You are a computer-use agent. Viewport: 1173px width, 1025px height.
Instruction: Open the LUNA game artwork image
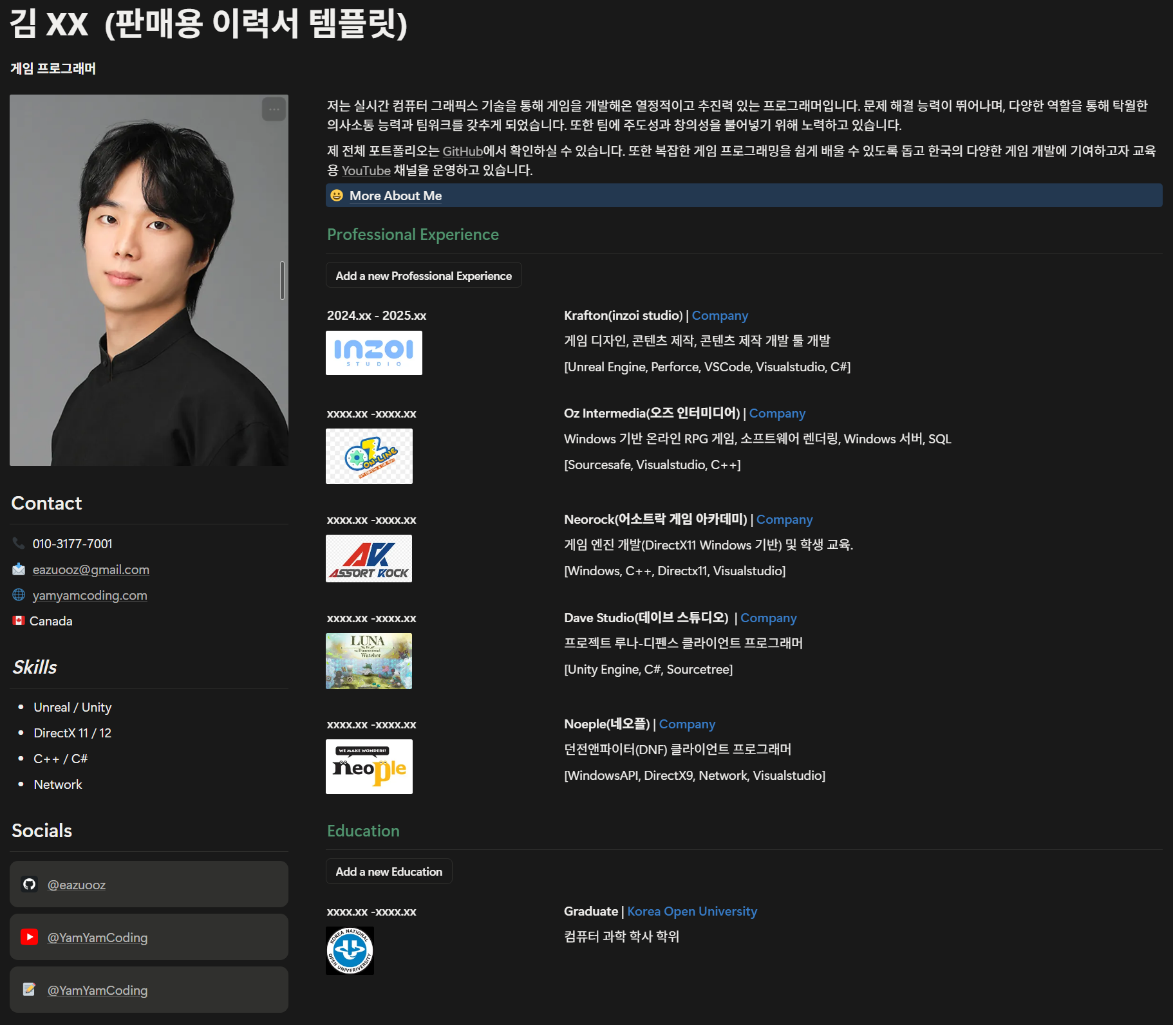point(369,661)
